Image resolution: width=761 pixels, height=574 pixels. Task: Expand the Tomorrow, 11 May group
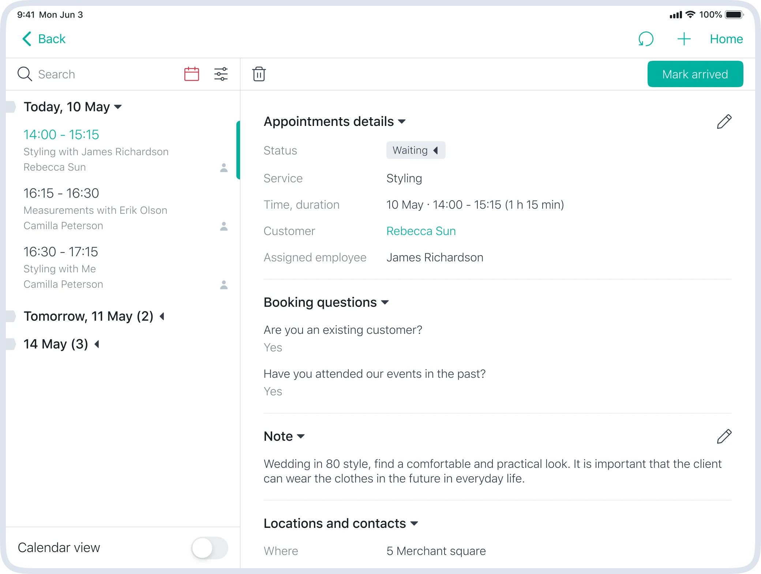click(162, 316)
